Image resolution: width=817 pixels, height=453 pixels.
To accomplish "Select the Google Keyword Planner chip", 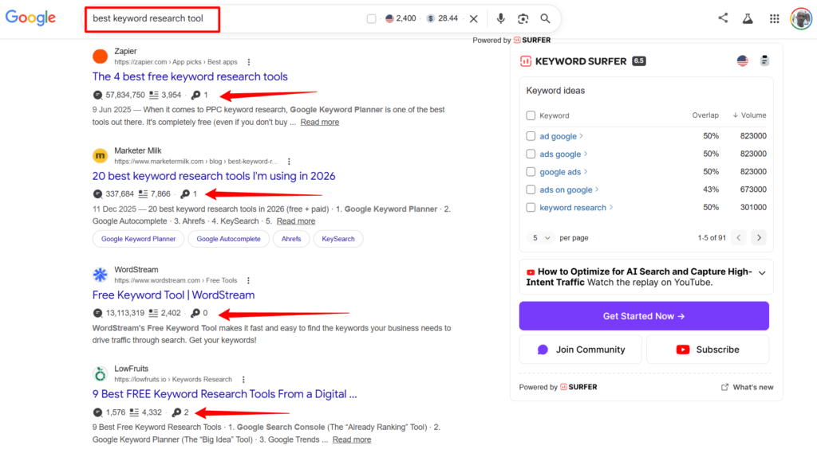I will (138, 239).
